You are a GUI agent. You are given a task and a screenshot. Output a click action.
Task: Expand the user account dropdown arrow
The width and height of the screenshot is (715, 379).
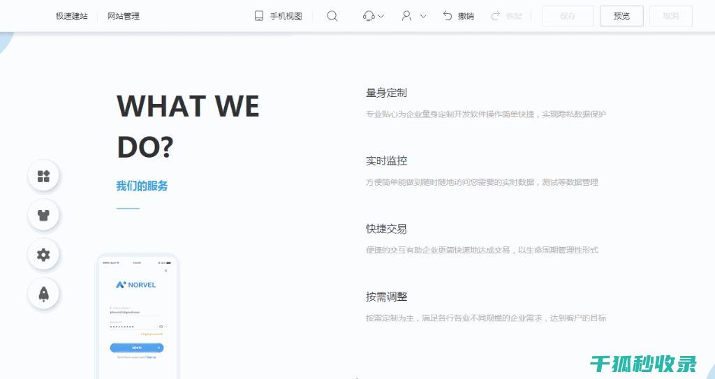422,16
